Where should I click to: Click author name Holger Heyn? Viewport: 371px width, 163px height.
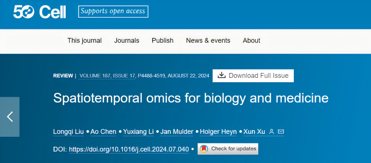tap(218, 132)
